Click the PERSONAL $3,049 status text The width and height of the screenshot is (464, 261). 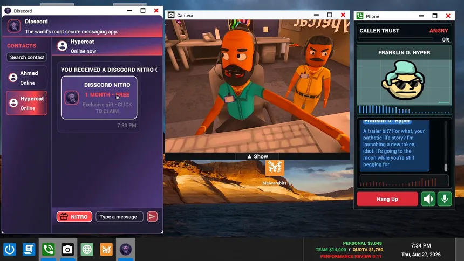362,243
